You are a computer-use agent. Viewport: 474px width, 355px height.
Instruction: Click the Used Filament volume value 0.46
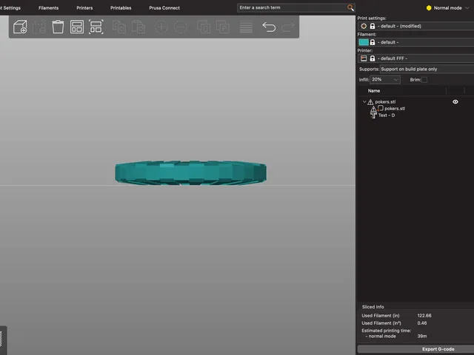(422, 323)
